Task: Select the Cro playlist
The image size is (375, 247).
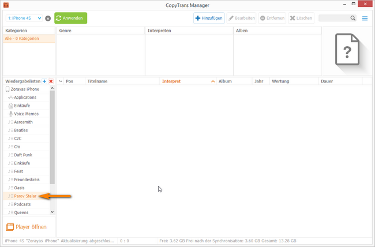Action: 27,147
